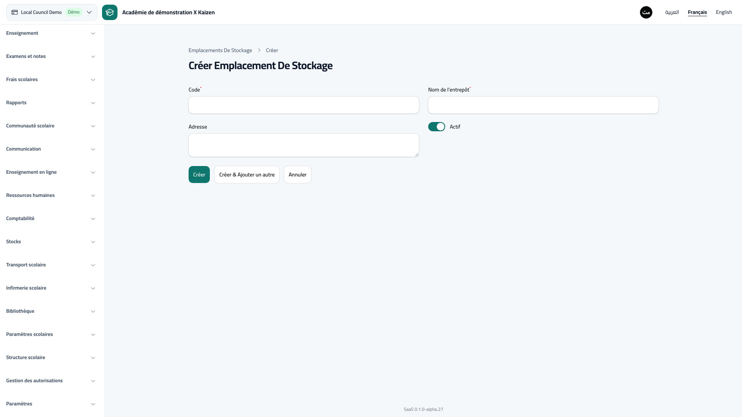
Task: Expand the Enseignement sidebar section
Action: [x=51, y=33]
